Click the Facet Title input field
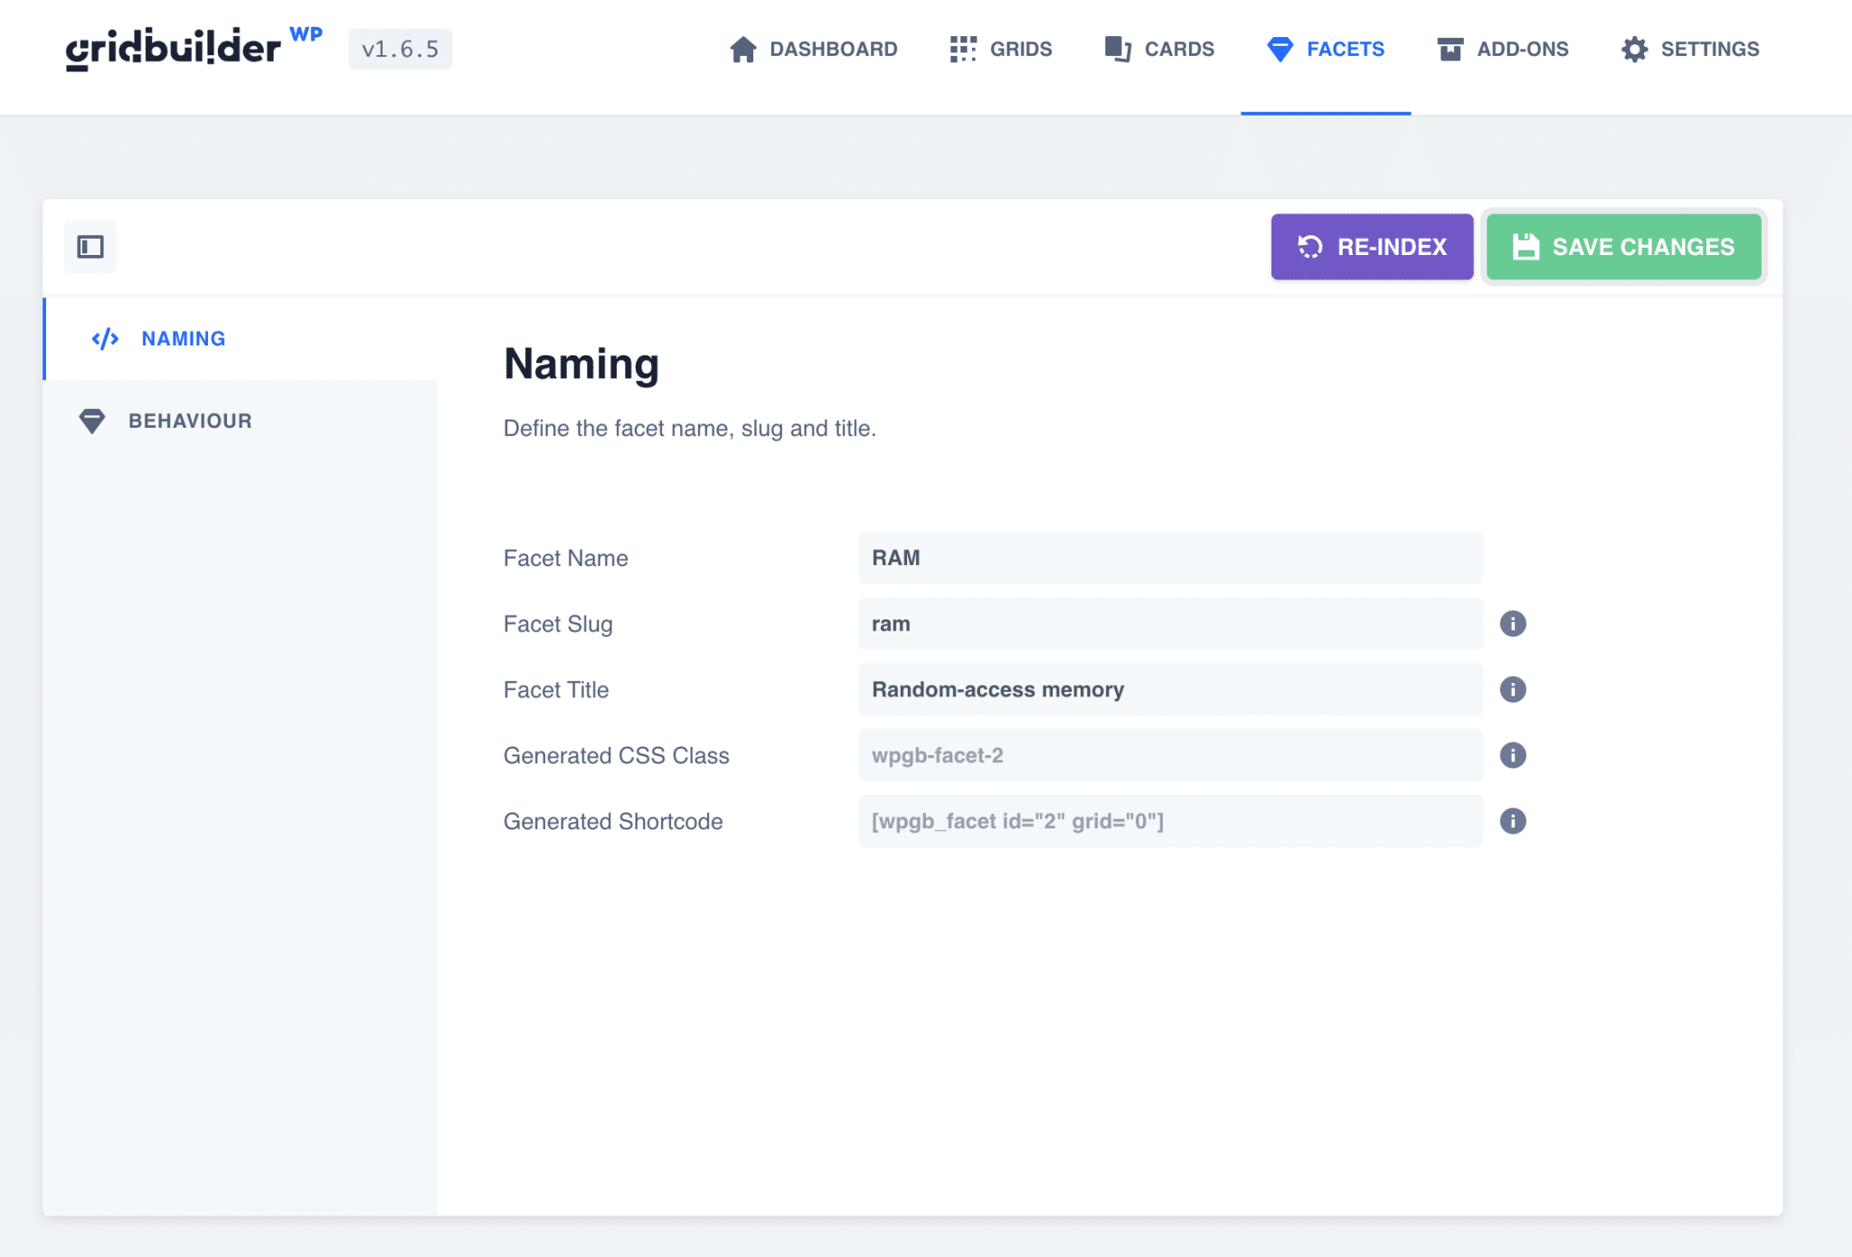 [1170, 690]
